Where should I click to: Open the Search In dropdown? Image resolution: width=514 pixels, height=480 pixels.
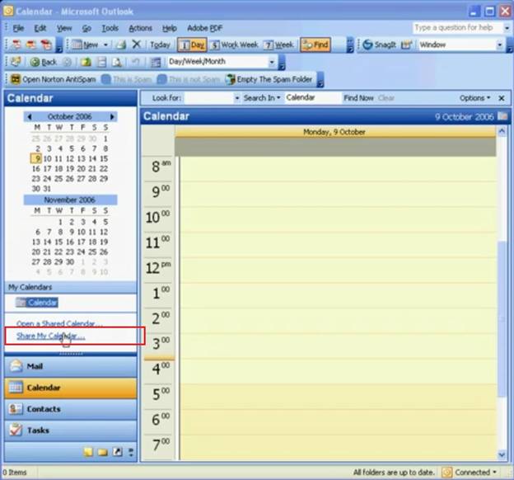[262, 98]
